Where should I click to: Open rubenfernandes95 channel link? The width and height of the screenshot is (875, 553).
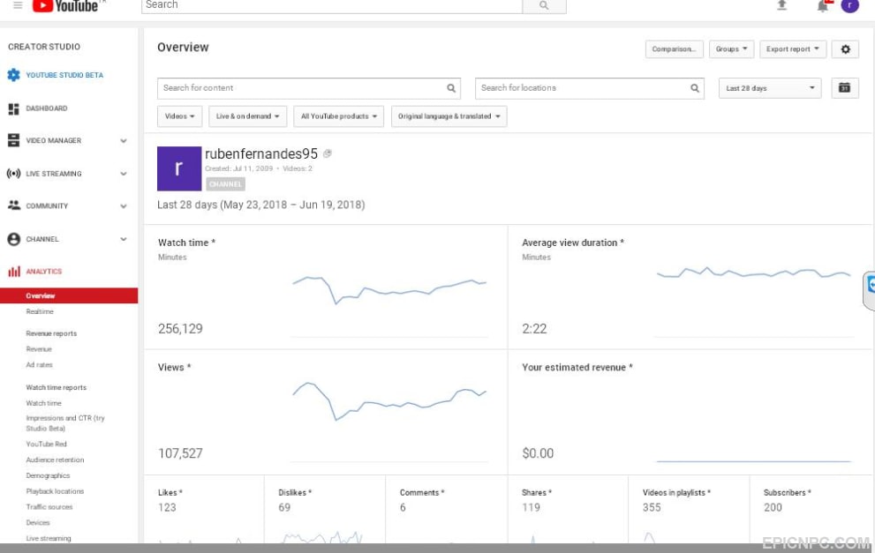261,153
